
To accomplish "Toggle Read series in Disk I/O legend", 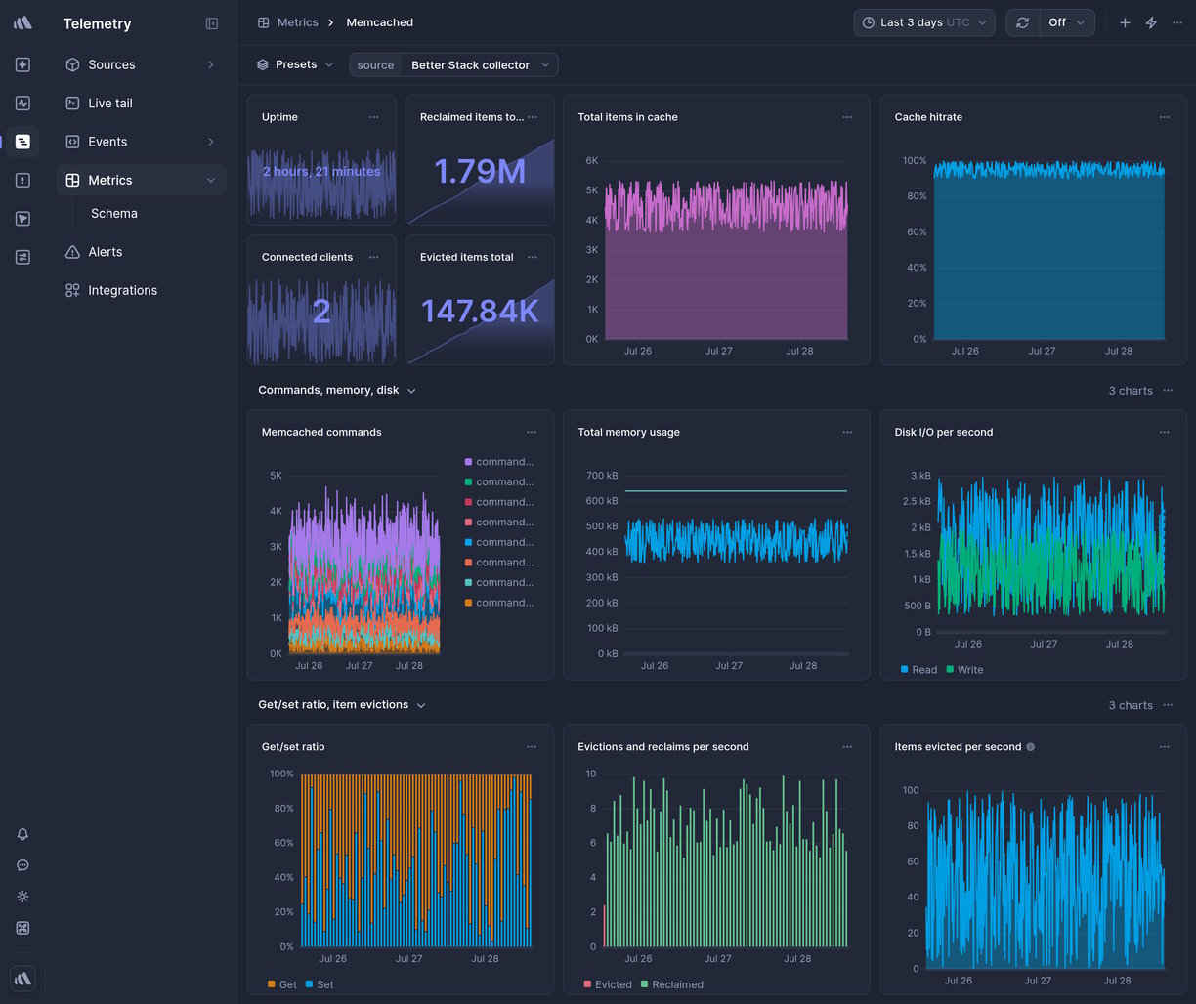I will pos(918,670).
